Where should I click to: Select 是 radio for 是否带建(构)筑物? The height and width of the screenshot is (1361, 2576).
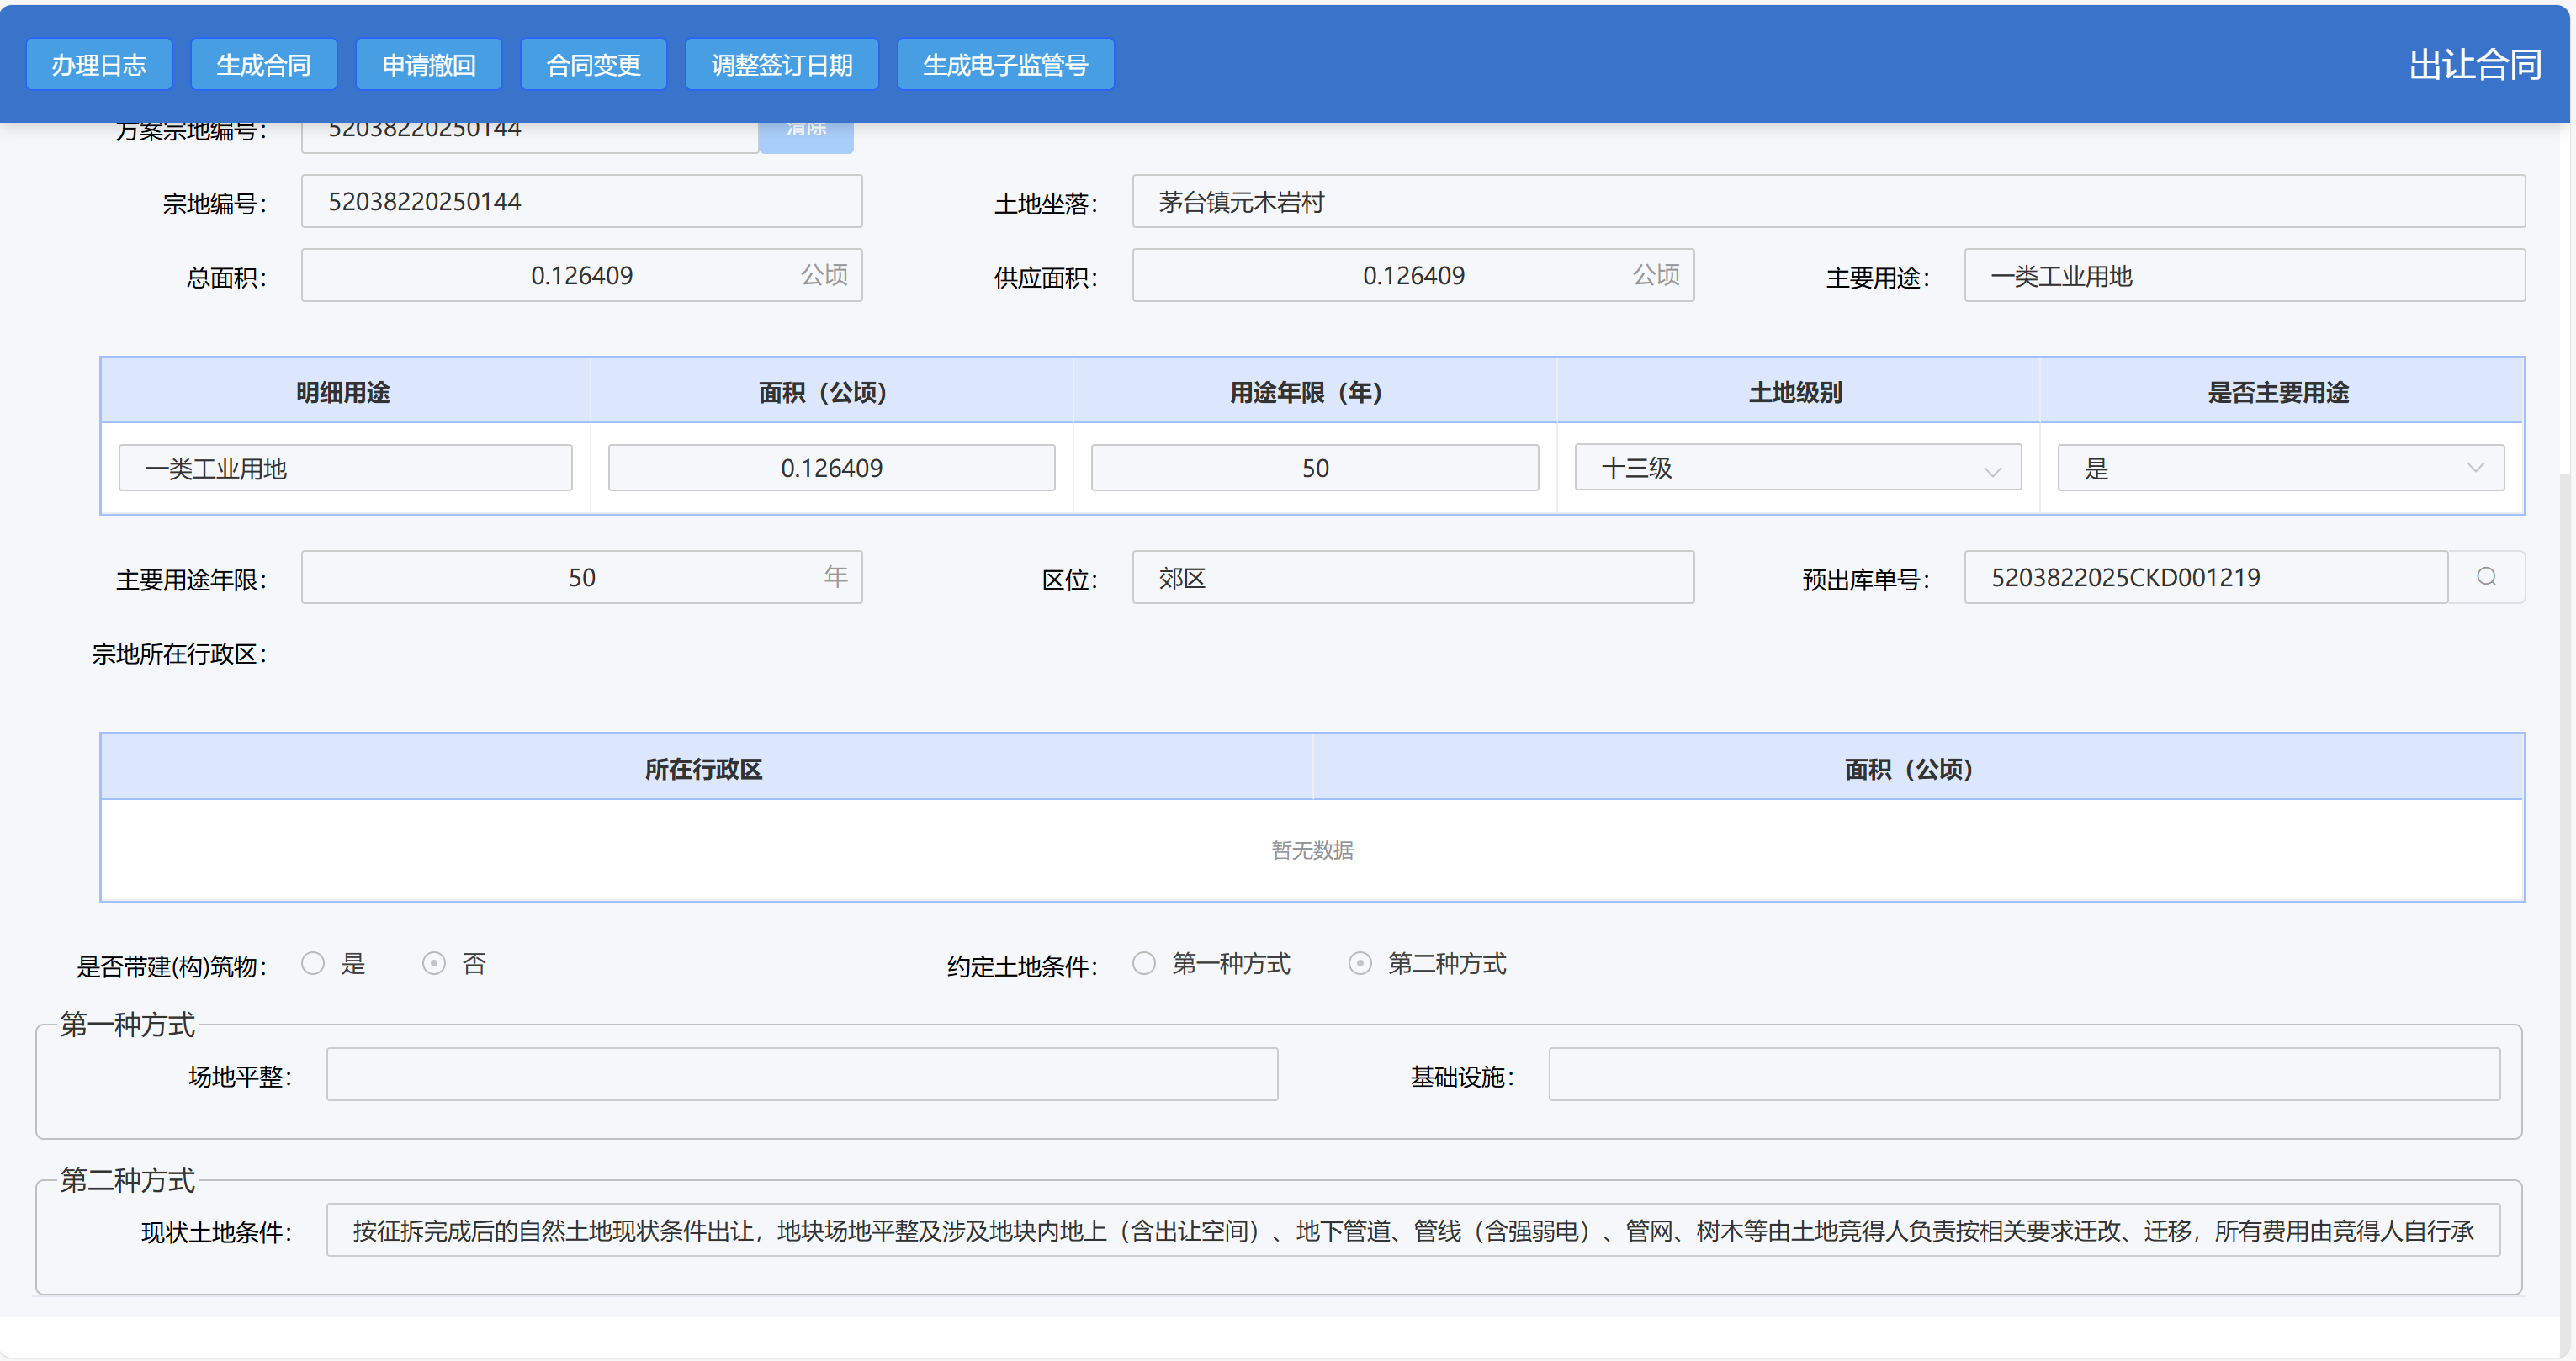pos(313,963)
